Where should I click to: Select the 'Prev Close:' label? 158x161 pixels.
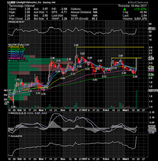(x=16, y=19)
